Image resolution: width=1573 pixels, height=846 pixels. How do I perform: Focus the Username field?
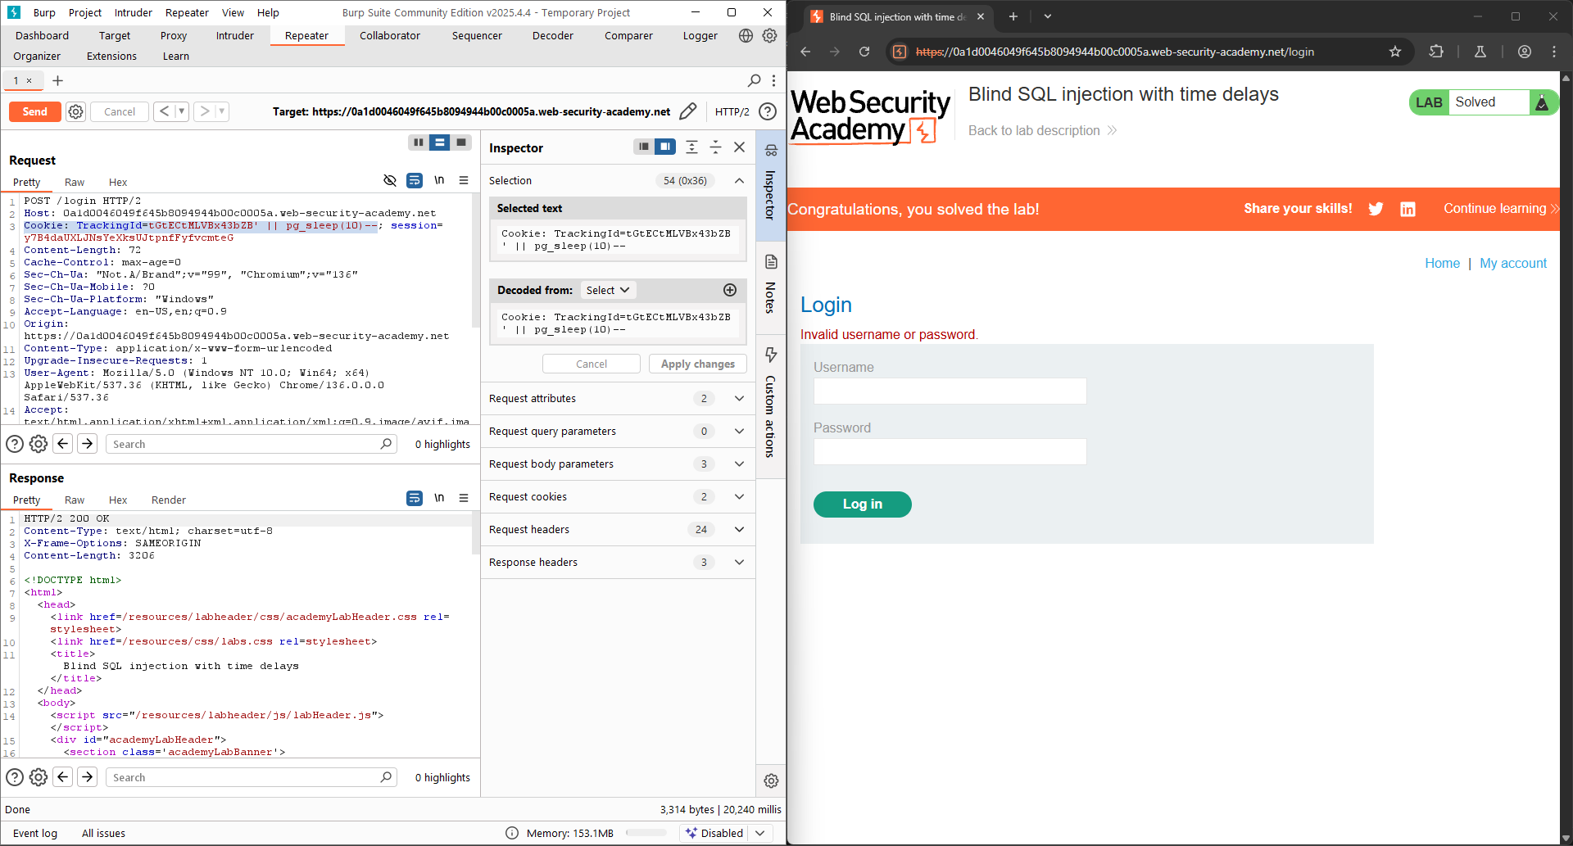pos(950,391)
